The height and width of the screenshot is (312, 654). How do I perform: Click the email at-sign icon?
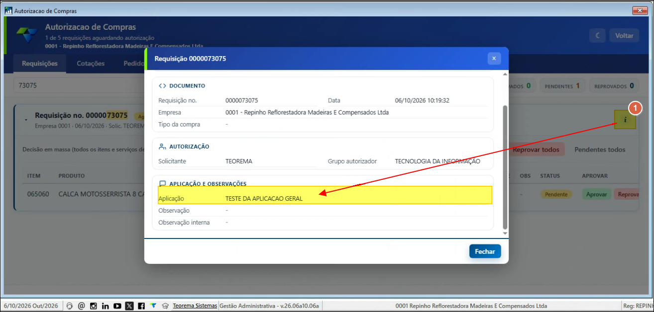click(81, 306)
